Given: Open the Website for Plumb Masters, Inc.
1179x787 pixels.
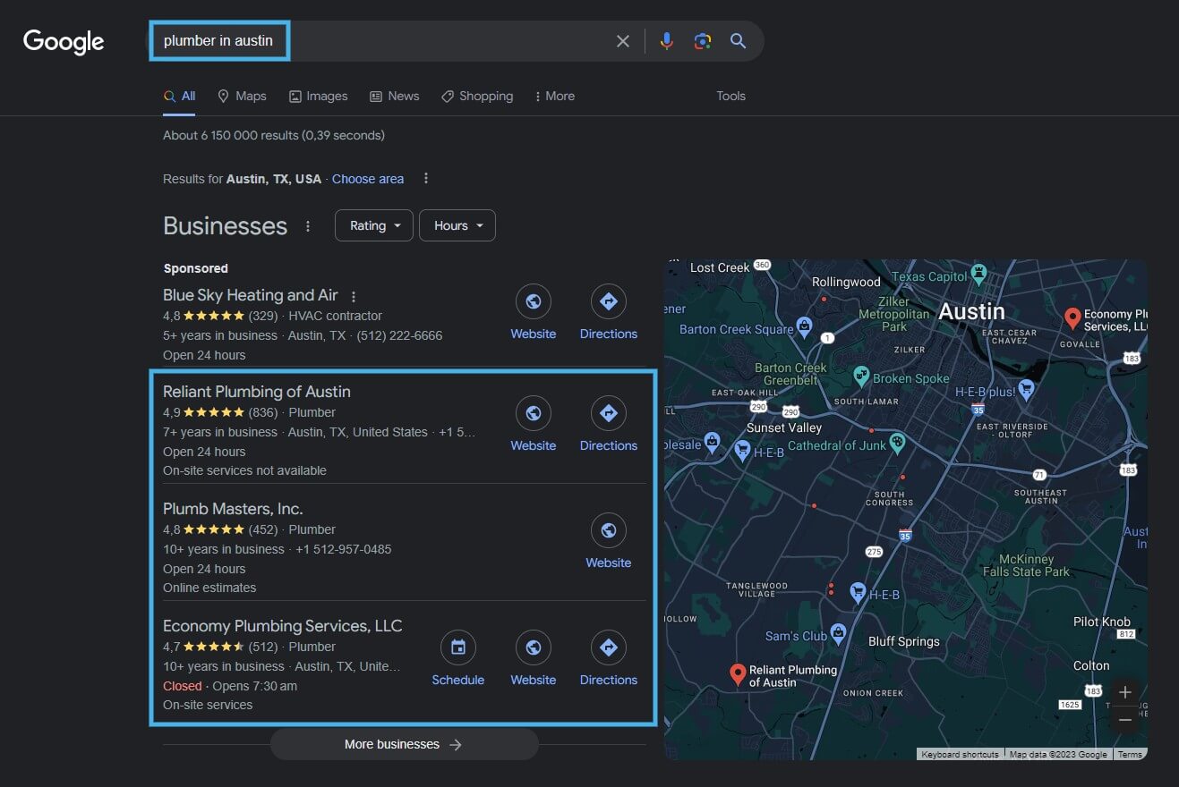Looking at the screenshot, I should tap(608, 530).
